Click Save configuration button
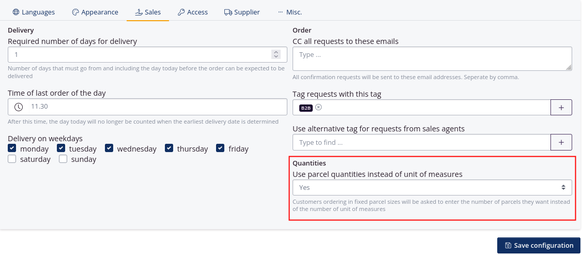582x255 pixels. pyautogui.click(x=539, y=246)
